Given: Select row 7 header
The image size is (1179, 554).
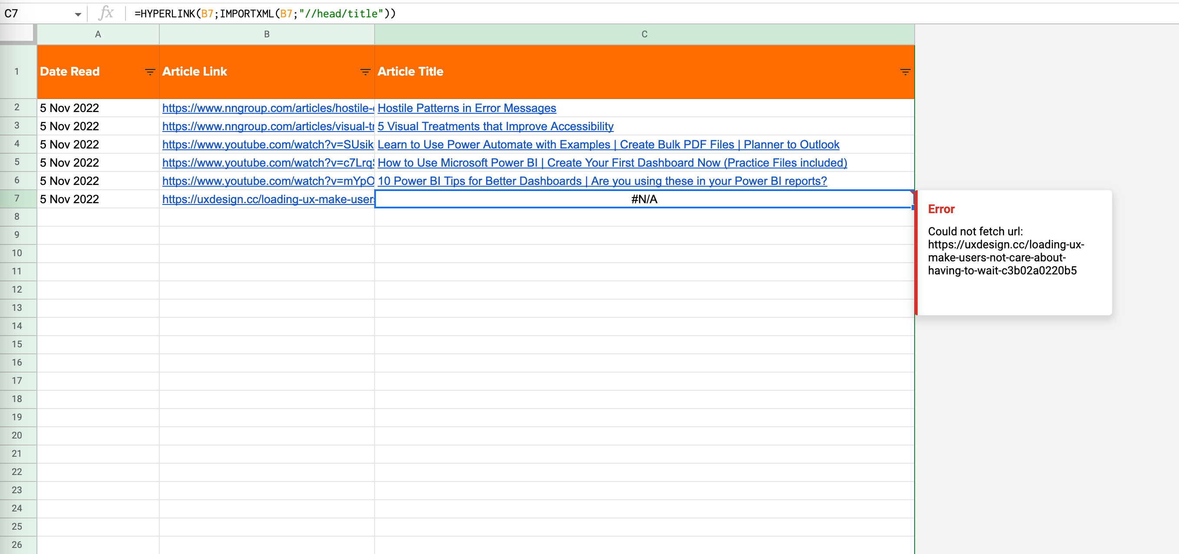Looking at the screenshot, I should pos(17,199).
